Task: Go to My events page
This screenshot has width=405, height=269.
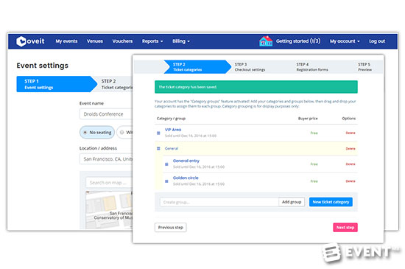Action: click(x=66, y=41)
